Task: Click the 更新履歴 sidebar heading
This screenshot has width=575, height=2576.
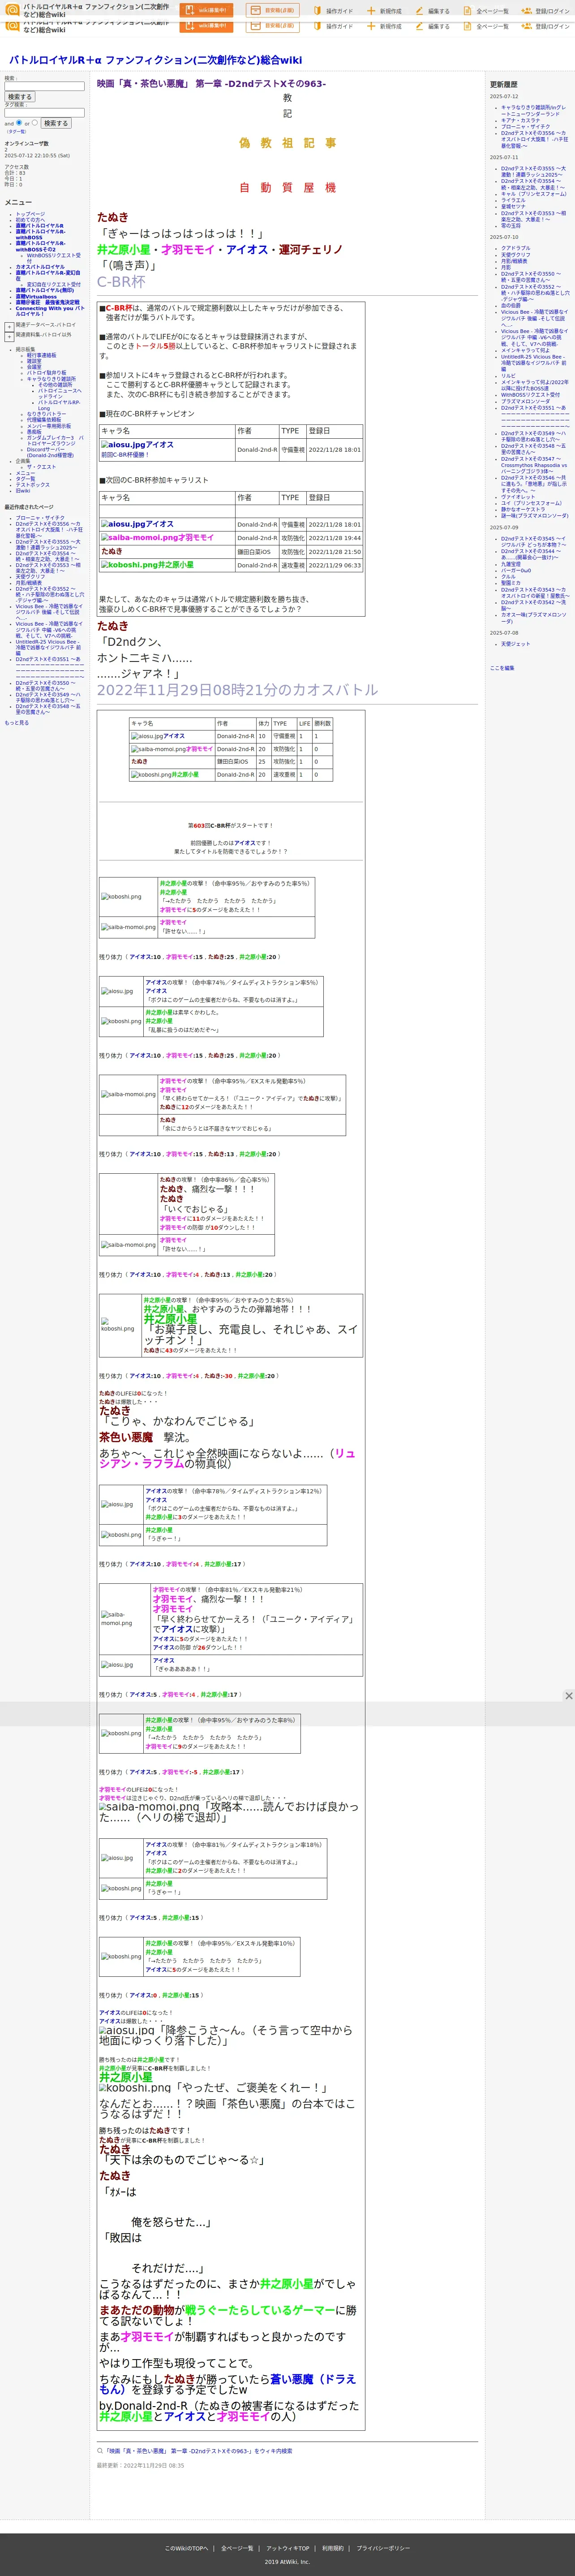Action: pyautogui.click(x=504, y=85)
